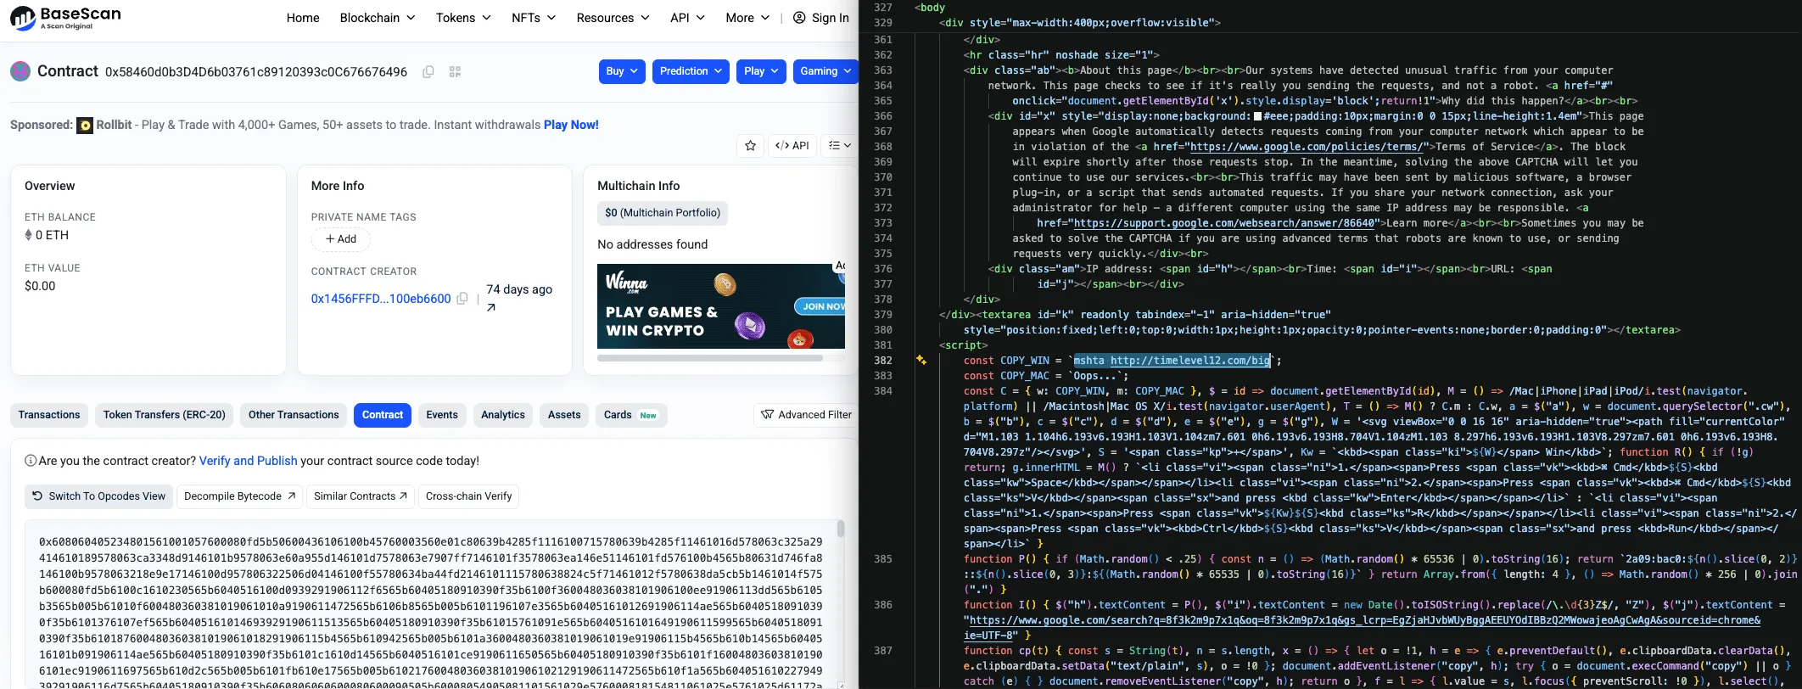This screenshot has width=1802, height=689.
Task: Open the $0 Multichain Portfolio button
Action: coord(663,213)
